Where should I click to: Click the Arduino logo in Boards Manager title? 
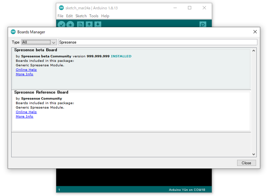click(13, 32)
